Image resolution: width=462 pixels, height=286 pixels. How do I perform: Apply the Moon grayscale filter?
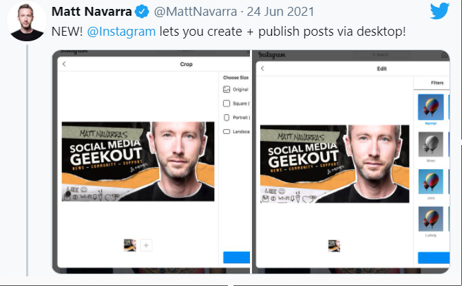point(431,144)
